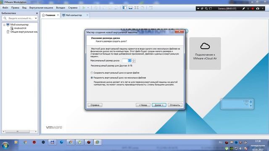Image resolution: width=269 pixels, height=151 pixels.
Task: Open the power options dropdown arrow
Action: pyautogui.click(x=88, y=8)
